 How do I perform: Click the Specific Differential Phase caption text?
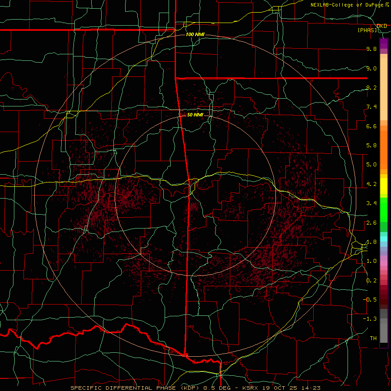[x=195, y=388]
